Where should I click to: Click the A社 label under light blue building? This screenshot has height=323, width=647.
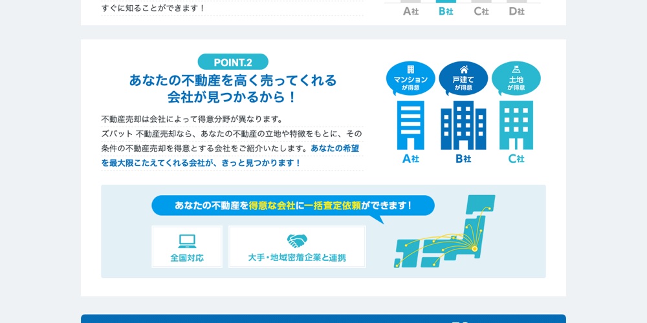tap(411, 159)
